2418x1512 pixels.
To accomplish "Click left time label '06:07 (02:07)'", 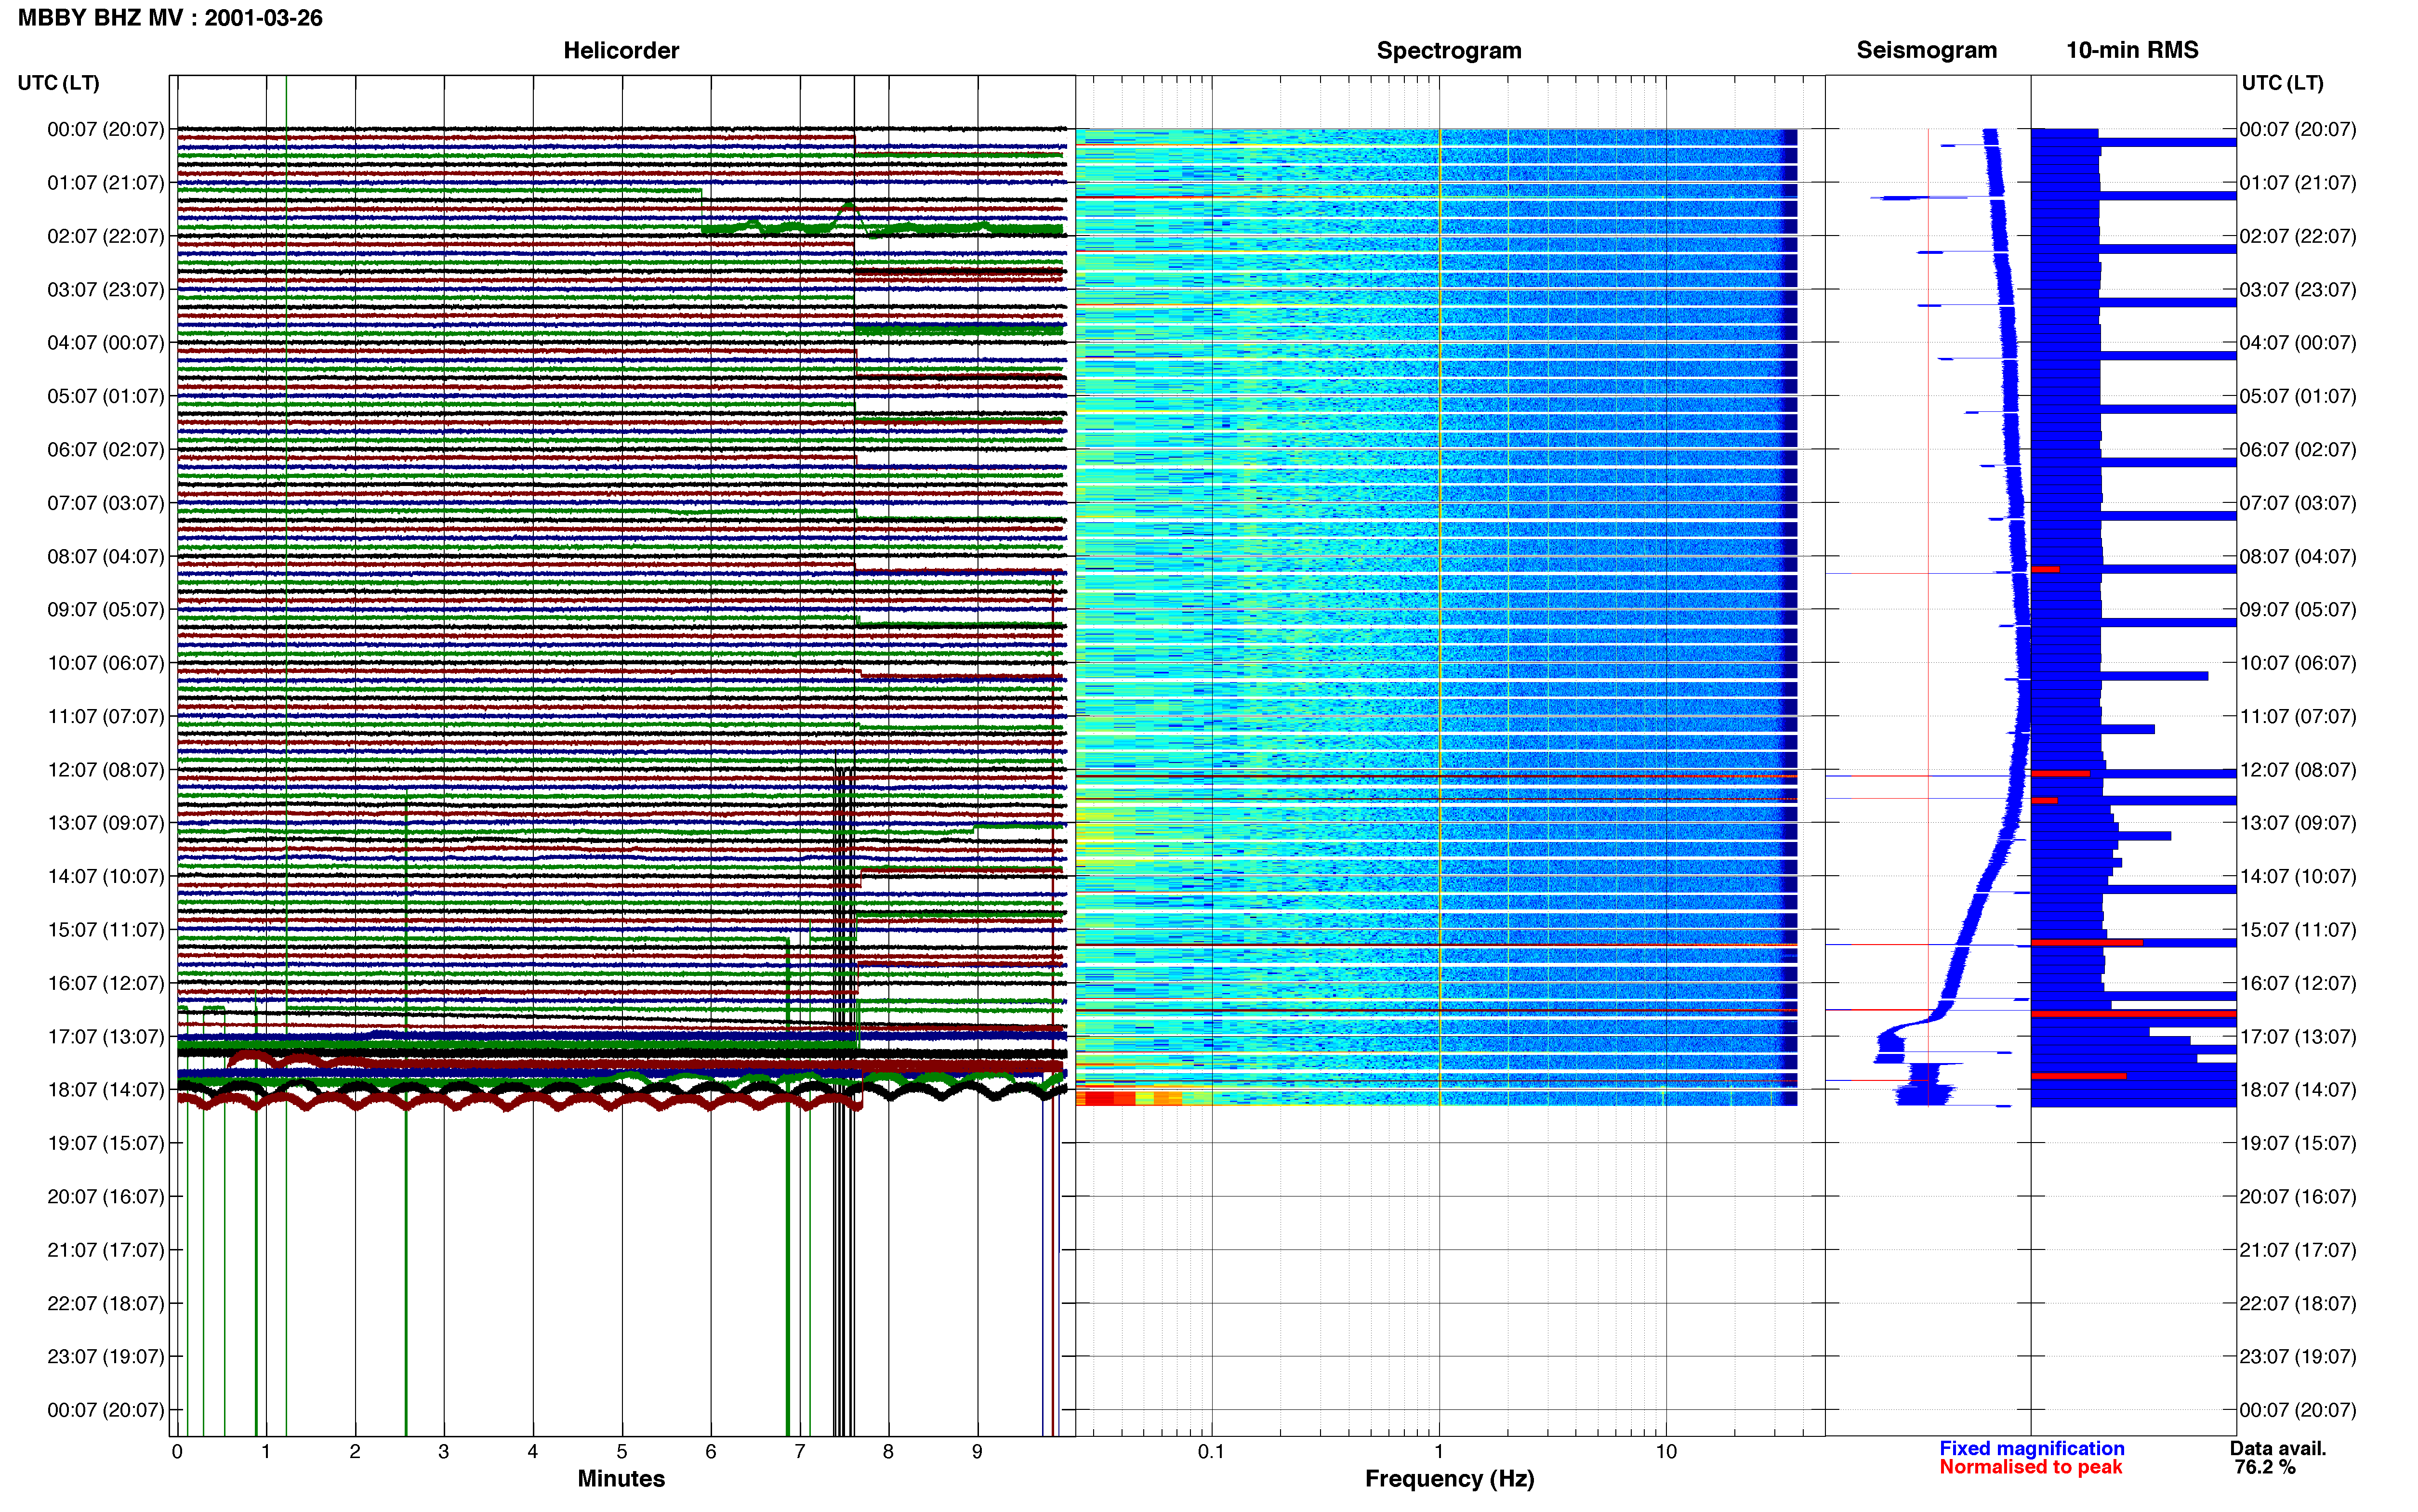I will 105,450.
